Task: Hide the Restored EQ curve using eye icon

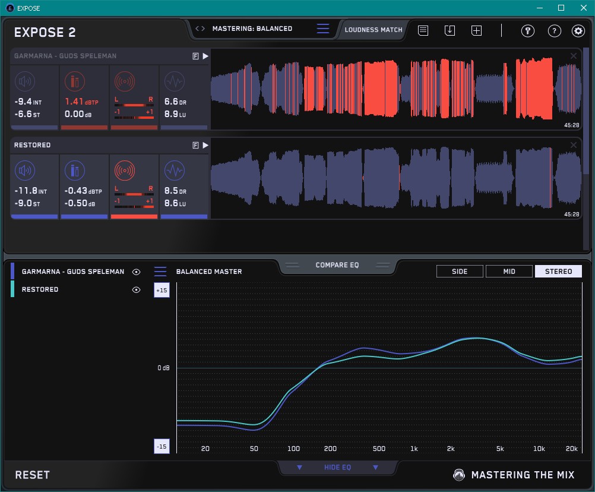Action: point(137,290)
